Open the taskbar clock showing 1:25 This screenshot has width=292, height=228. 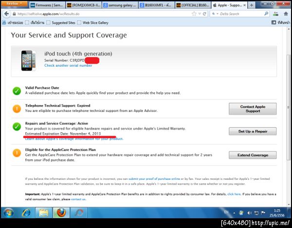coord(277,213)
